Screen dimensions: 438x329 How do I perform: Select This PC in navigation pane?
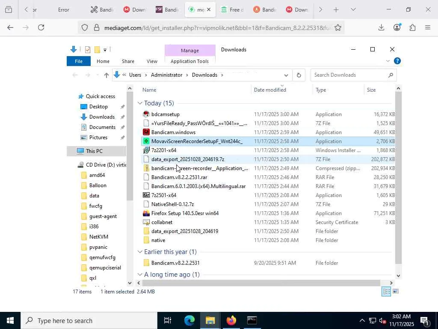click(94, 151)
